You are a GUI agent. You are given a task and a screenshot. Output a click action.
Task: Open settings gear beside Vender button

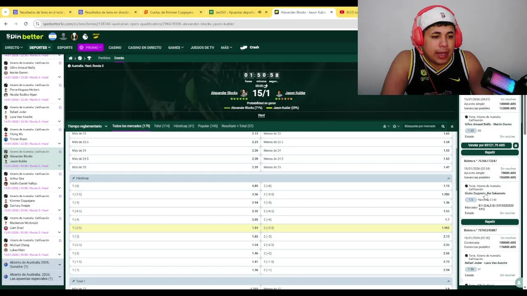(516, 146)
